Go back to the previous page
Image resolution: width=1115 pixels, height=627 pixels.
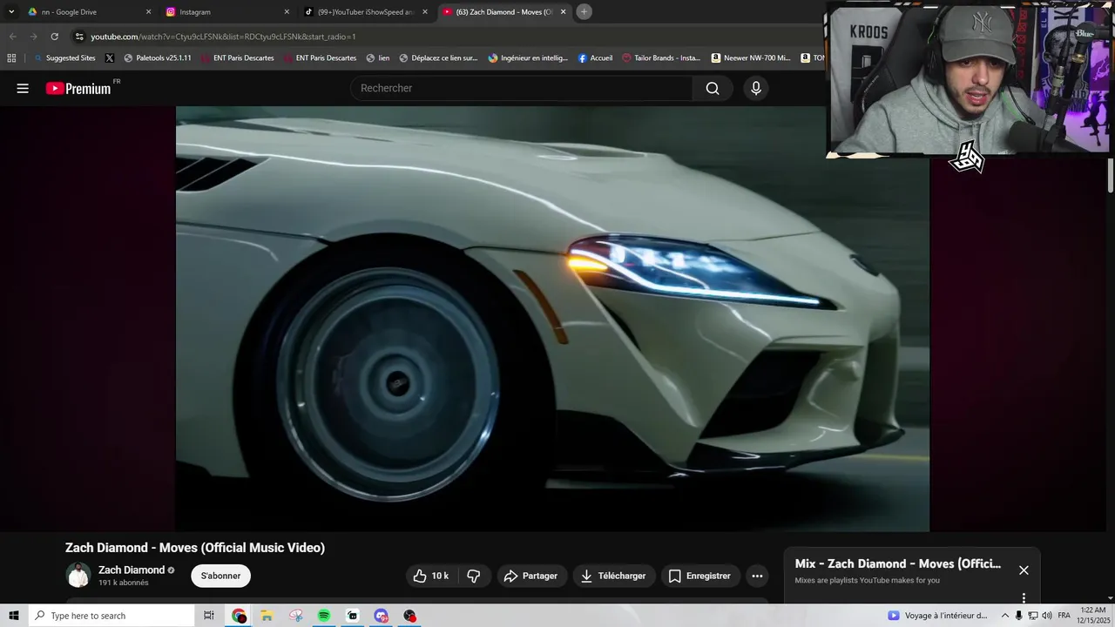[12, 37]
